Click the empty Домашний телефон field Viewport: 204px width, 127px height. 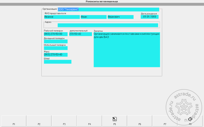pyautogui.click(x=56, y=41)
